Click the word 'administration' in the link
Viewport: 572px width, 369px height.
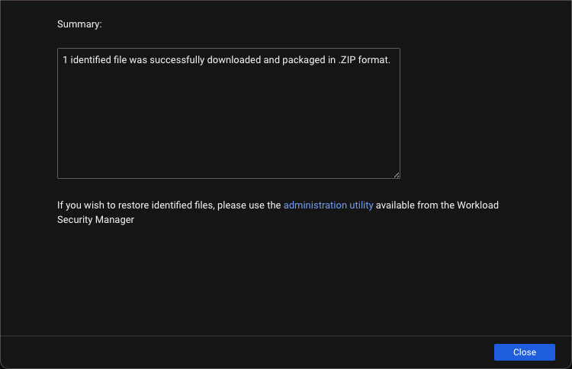tap(315, 205)
